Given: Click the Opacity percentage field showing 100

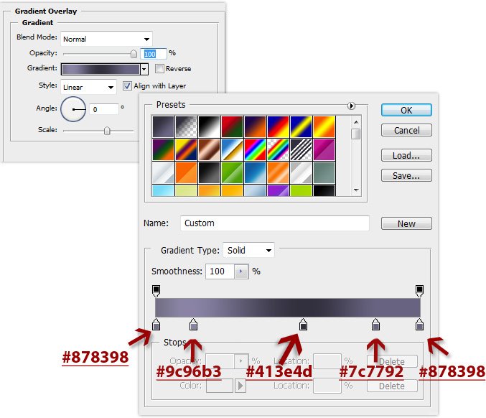Looking at the screenshot, I should pos(154,54).
